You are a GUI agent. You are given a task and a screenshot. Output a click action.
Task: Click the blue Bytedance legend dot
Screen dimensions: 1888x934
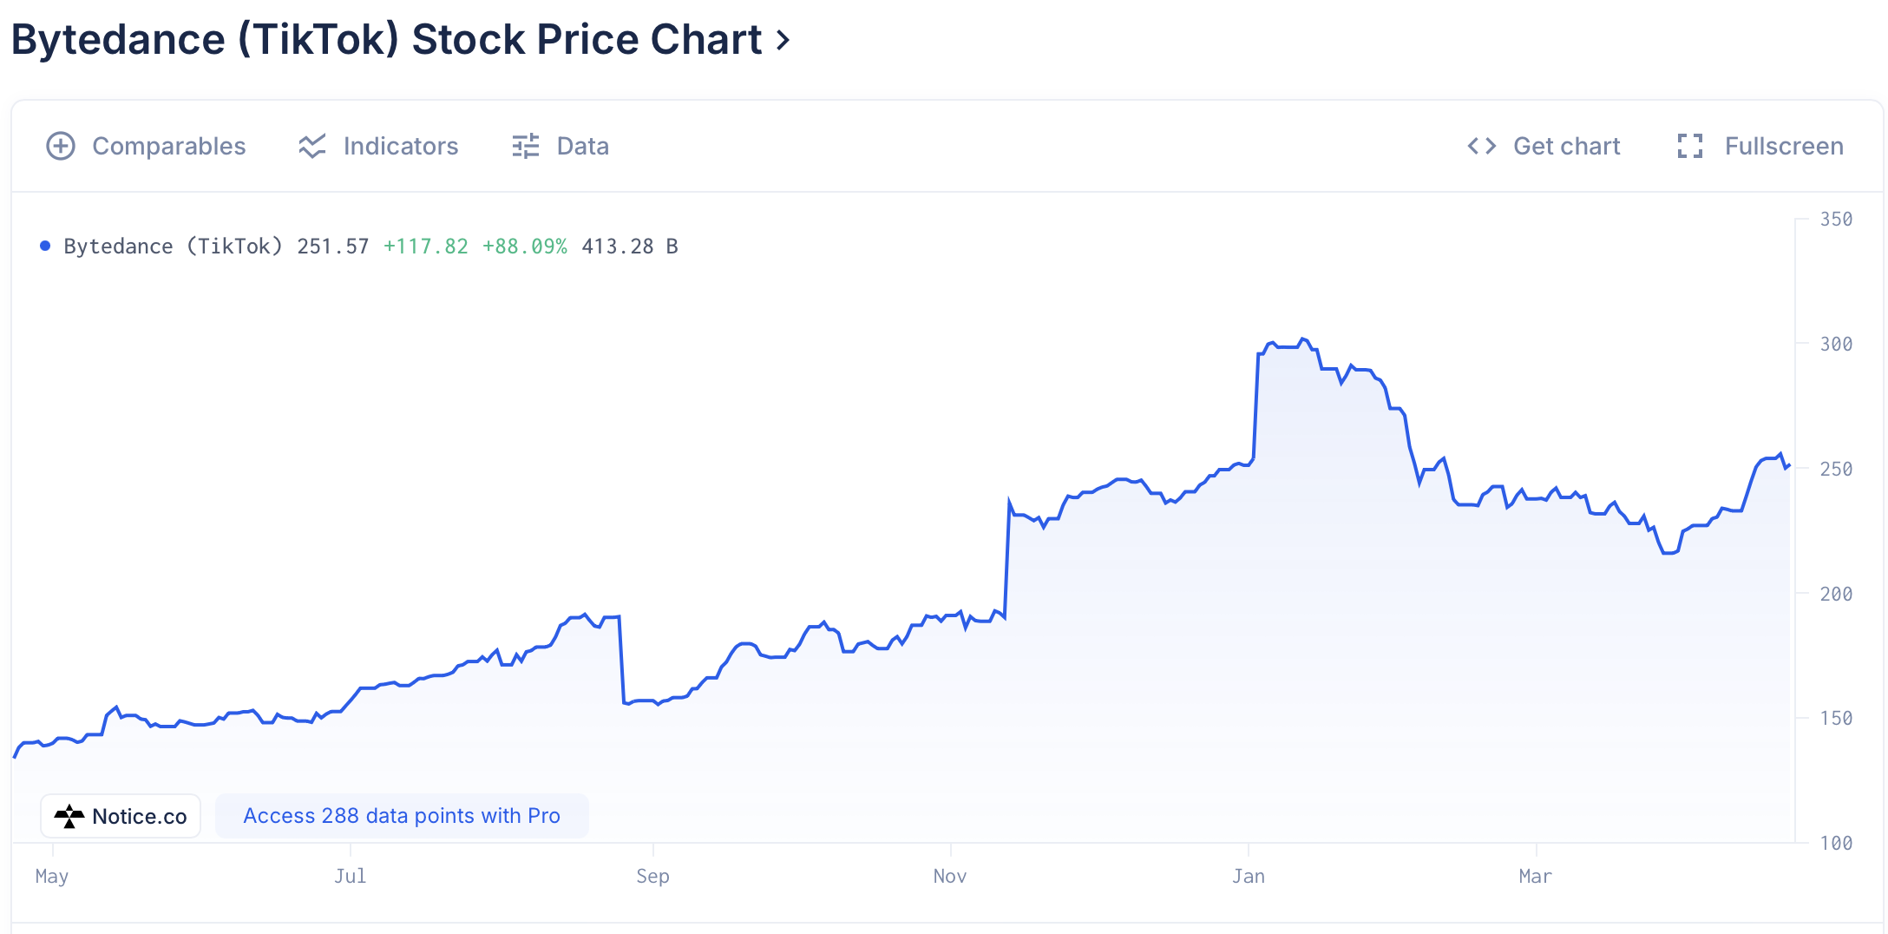[x=45, y=247]
